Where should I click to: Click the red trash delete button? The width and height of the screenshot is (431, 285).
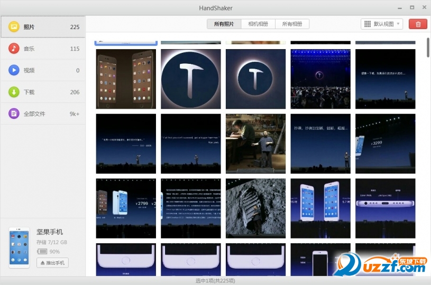coord(418,24)
